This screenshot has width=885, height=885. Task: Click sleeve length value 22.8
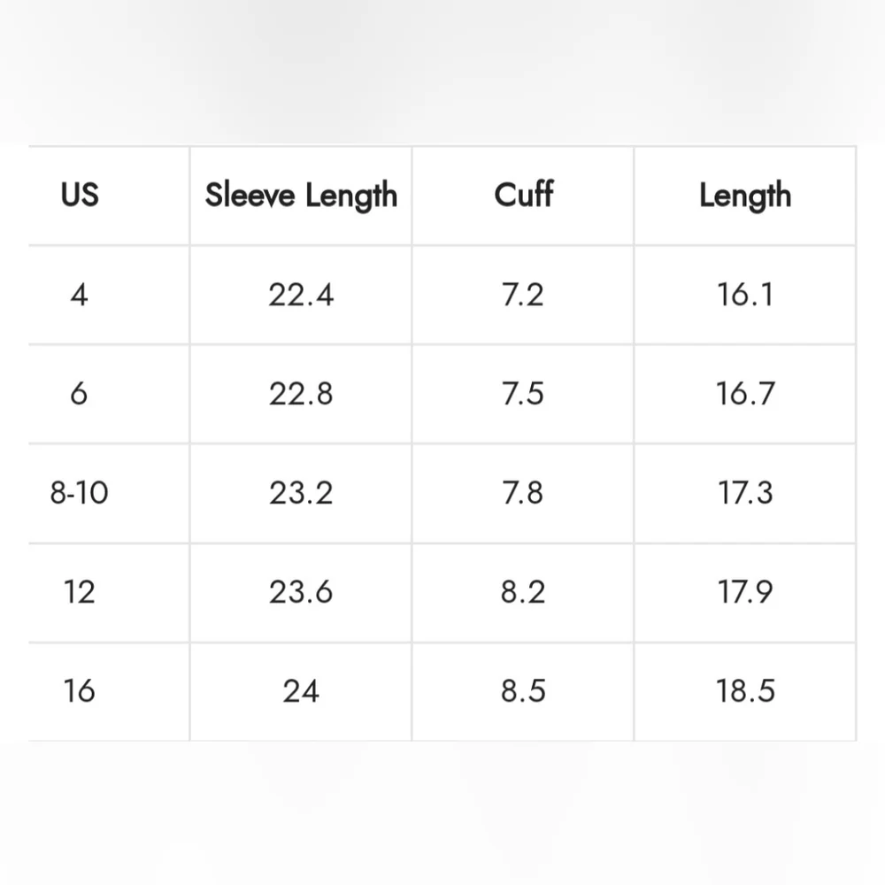pos(301,394)
